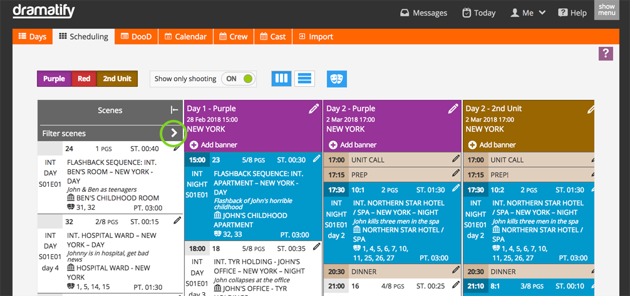Switch to row list view layout
630x296 pixels.
[x=304, y=79]
